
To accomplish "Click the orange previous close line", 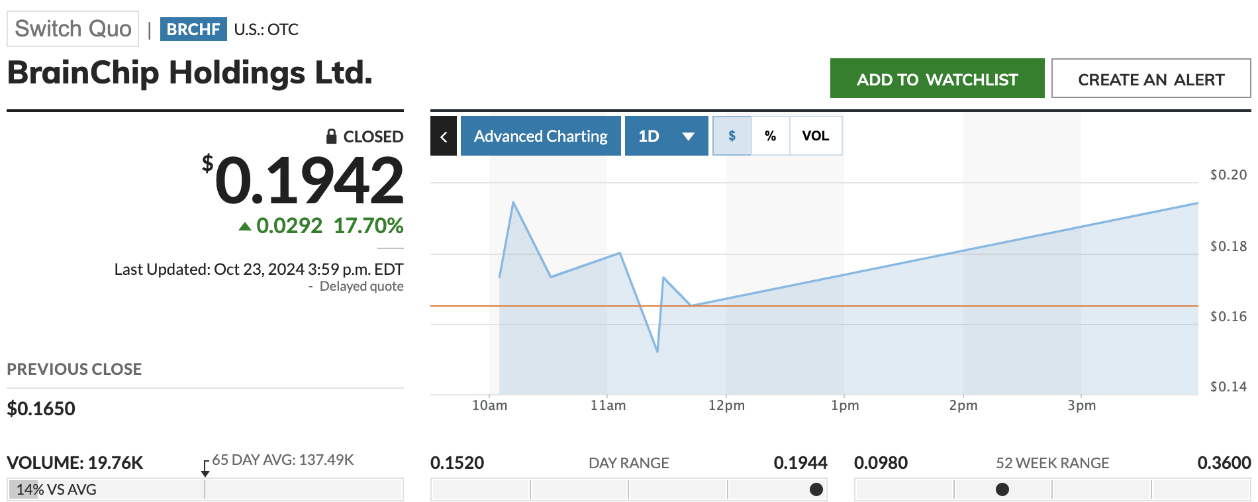I will pyautogui.click(x=927, y=306).
